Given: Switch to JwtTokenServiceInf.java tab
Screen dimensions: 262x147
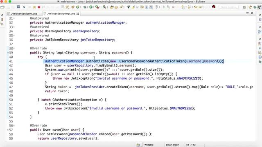Looking at the screenshot, I should pyautogui.click(x=24, y=13).
